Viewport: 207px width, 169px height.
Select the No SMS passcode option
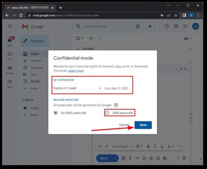pos(55,113)
